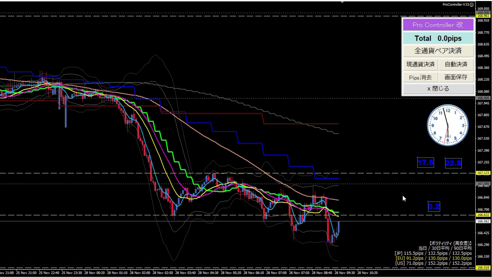Click the 画面保存 button
Screen dimensions: 492x277
(456, 77)
